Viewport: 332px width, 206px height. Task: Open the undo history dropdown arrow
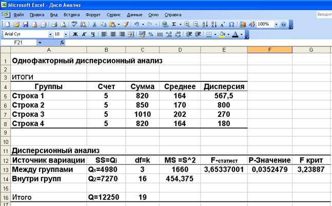click(x=143, y=25)
